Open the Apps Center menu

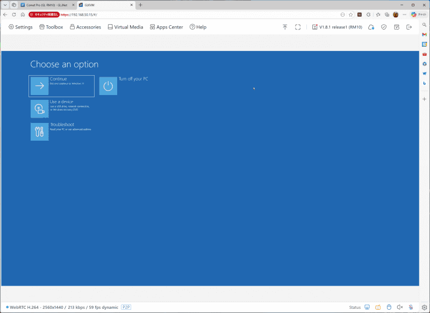(x=166, y=27)
